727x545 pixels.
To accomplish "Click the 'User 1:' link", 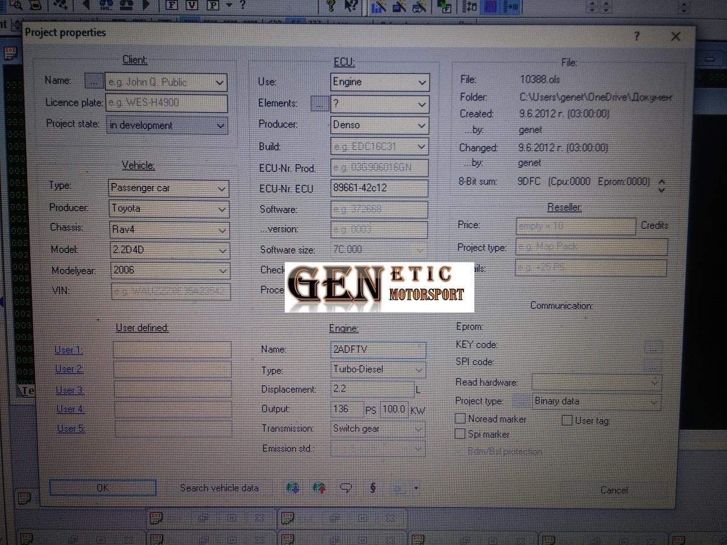I will pos(68,350).
